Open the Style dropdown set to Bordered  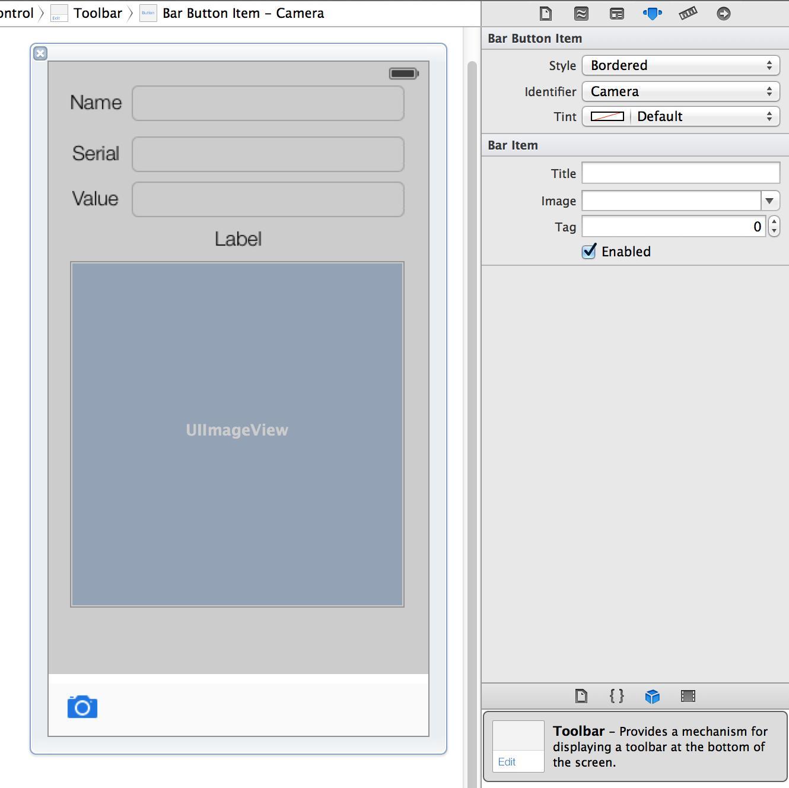pos(681,65)
